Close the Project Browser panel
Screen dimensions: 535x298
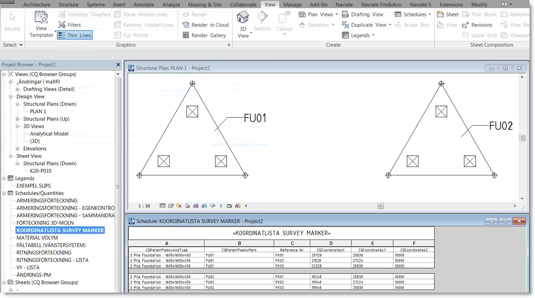(118, 65)
